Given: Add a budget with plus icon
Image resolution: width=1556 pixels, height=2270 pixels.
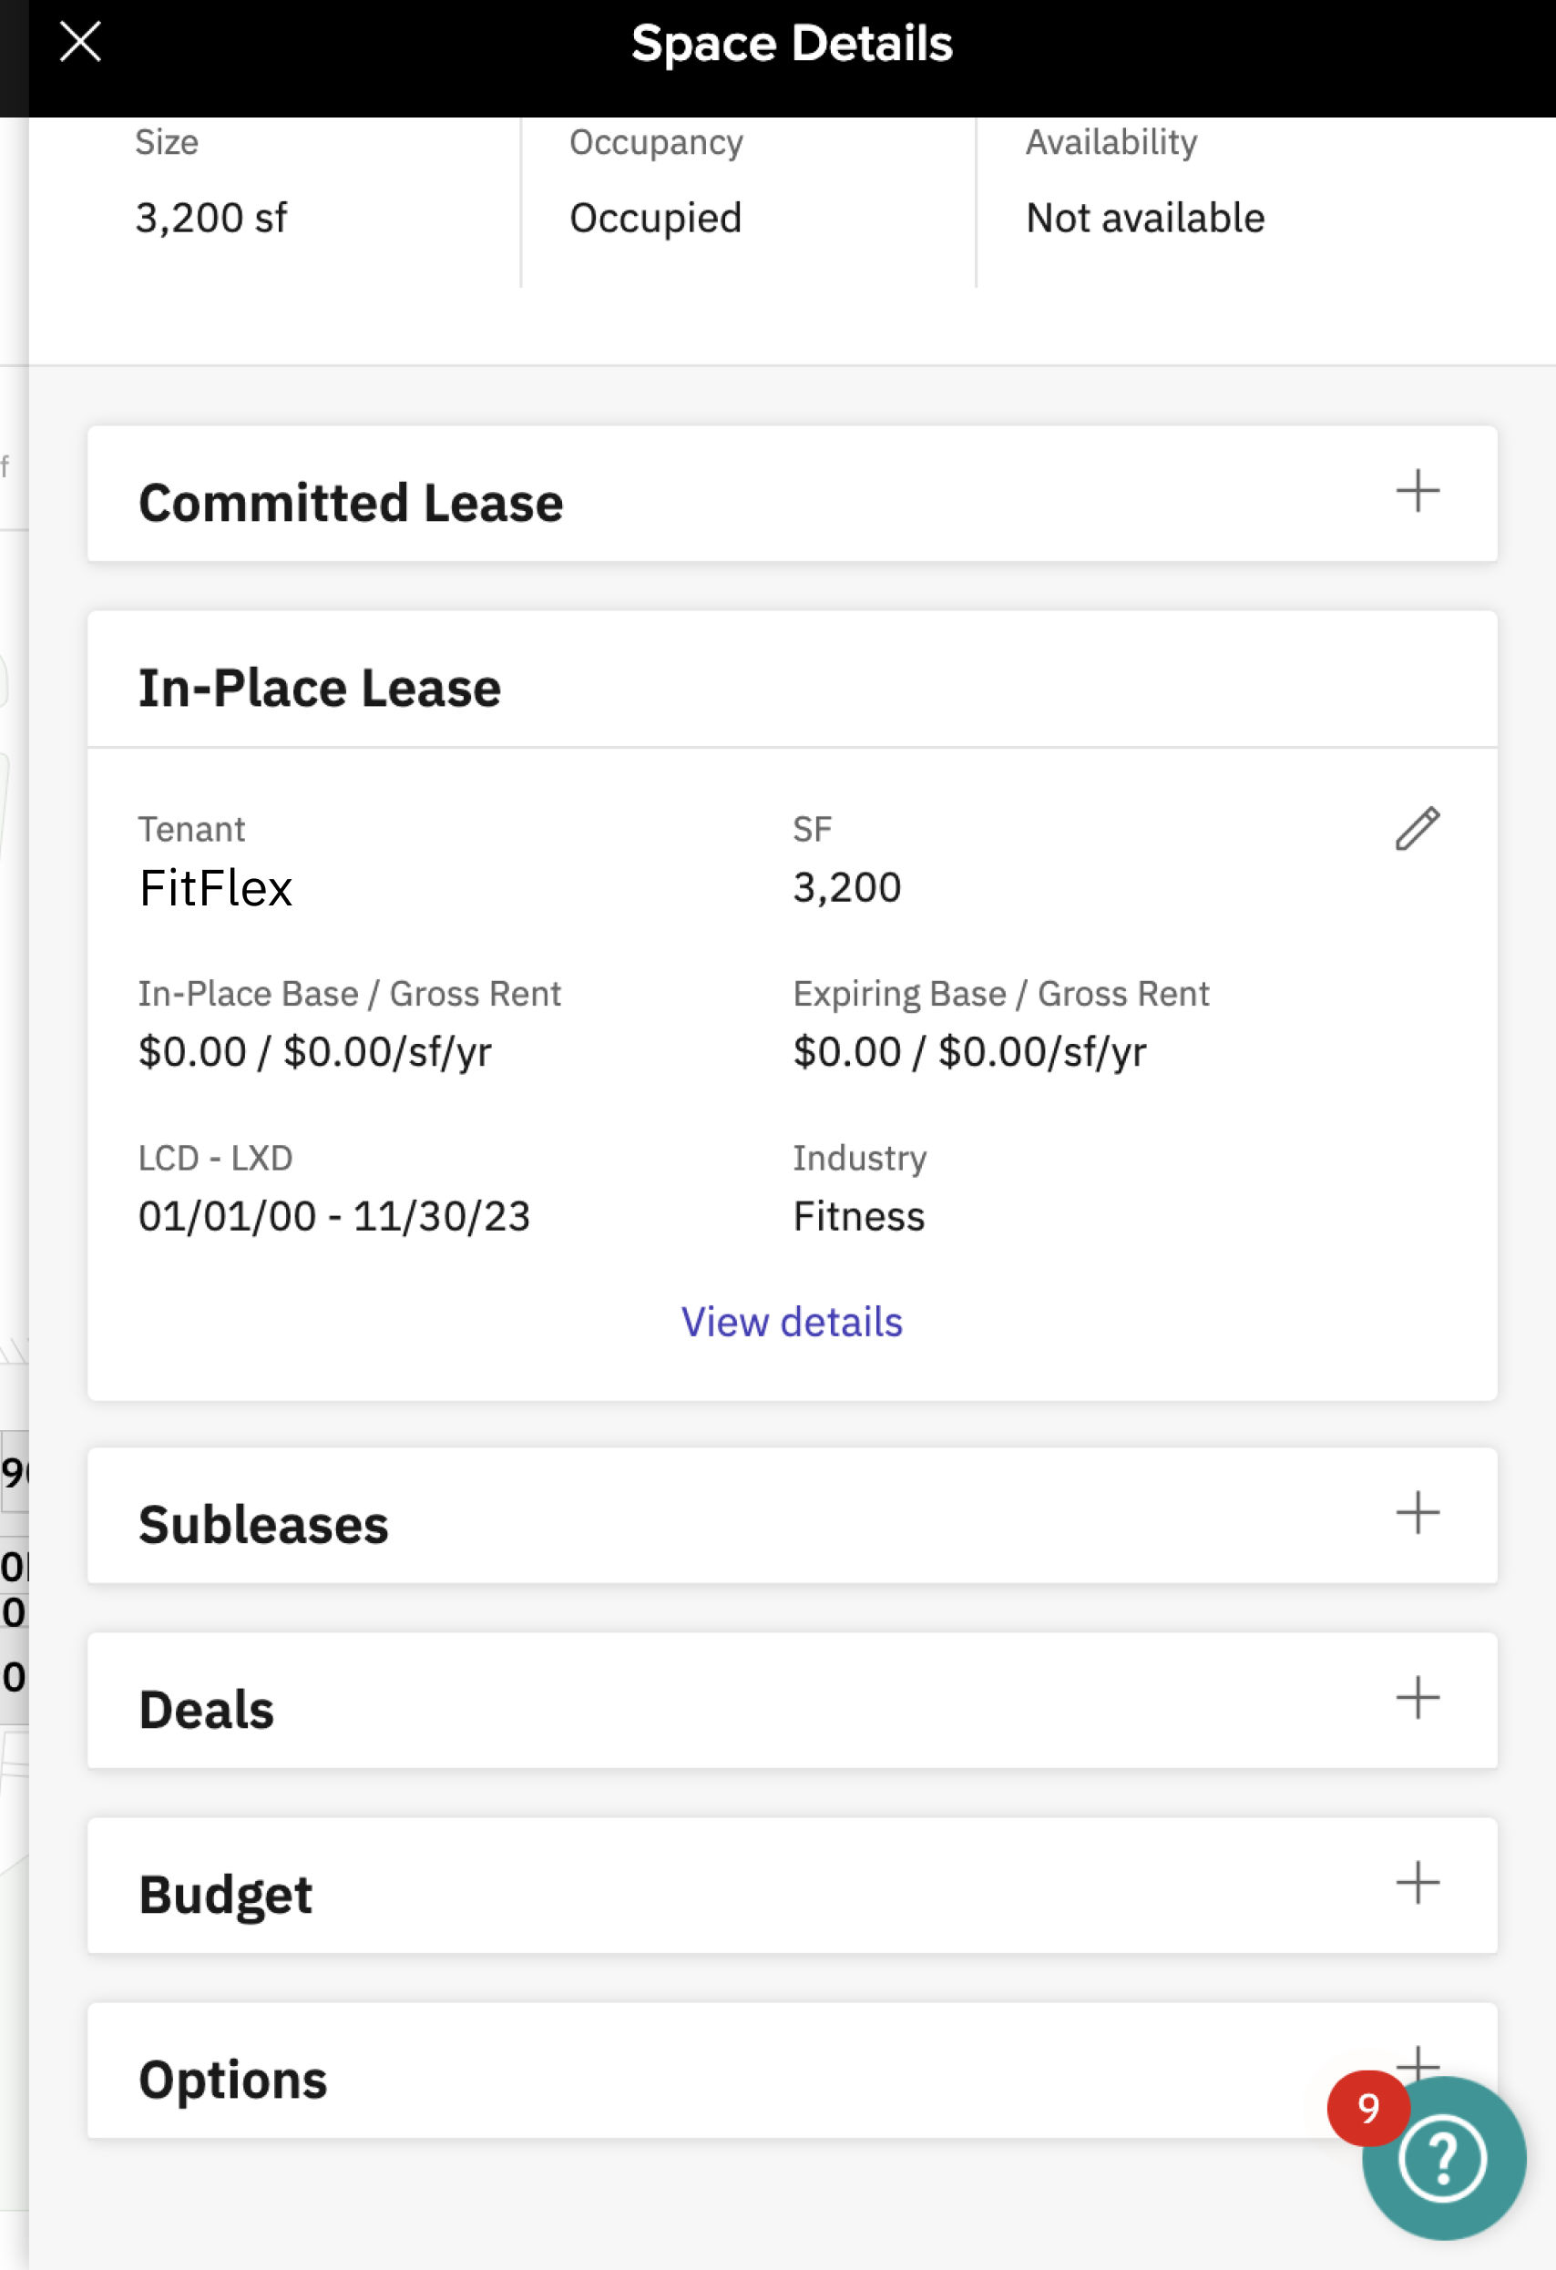Looking at the screenshot, I should [1418, 1882].
